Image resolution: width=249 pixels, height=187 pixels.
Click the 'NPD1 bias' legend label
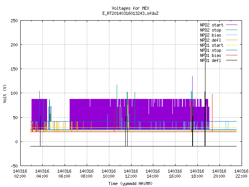(210, 55)
